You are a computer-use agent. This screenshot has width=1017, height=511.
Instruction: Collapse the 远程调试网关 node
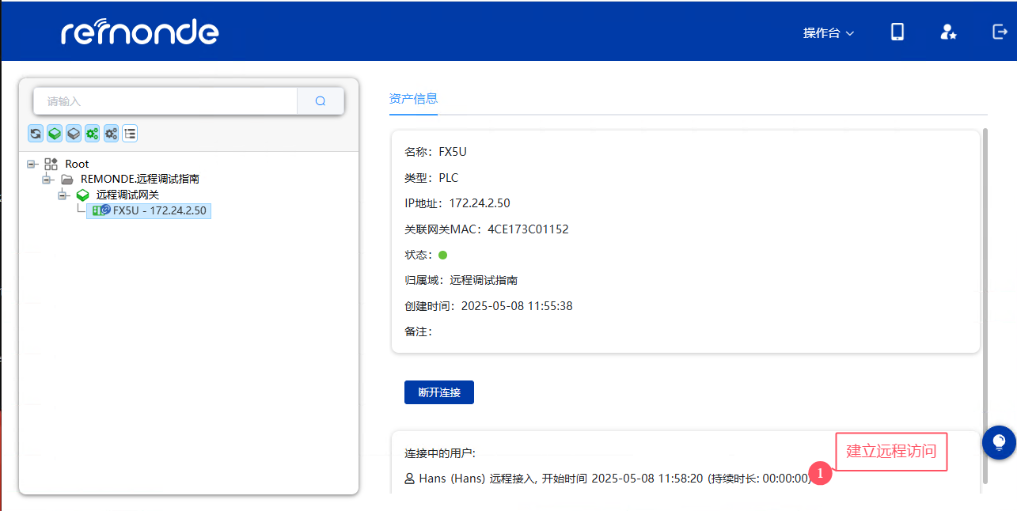click(x=63, y=195)
